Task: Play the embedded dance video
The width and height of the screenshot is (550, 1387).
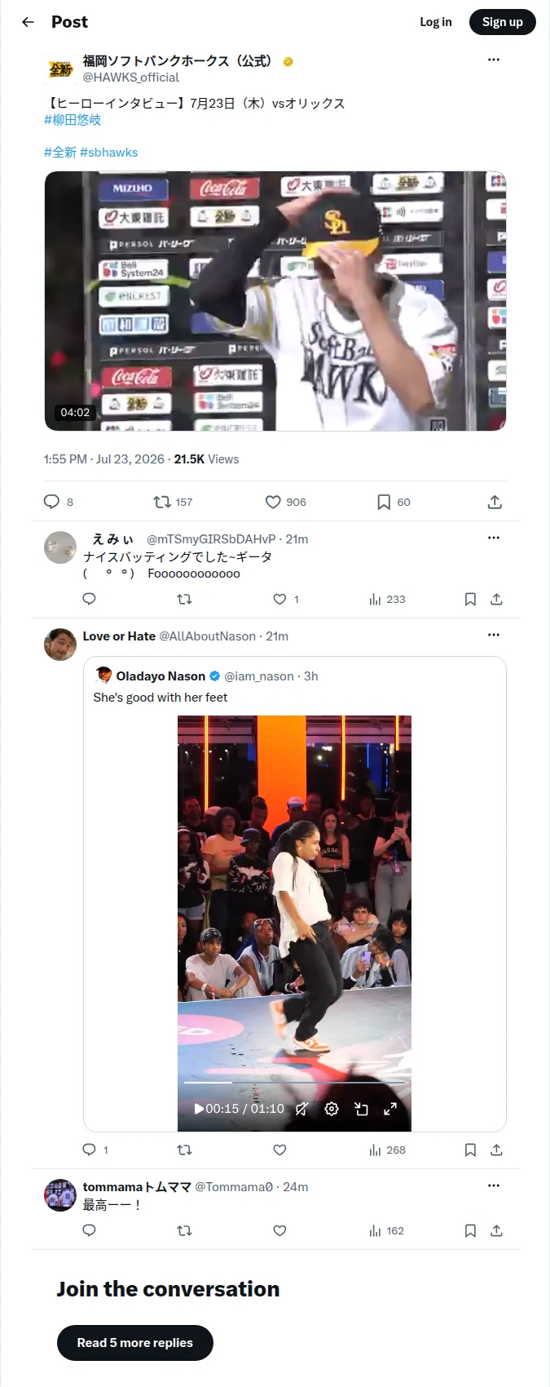Action: (x=199, y=1109)
